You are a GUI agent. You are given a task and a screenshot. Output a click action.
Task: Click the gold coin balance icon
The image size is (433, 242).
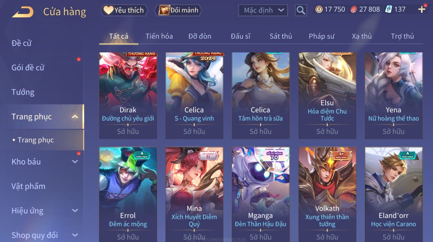click(319, 9)
